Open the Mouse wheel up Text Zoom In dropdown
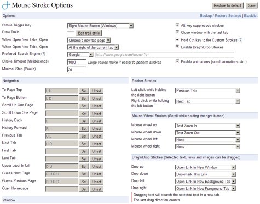Viewport: 260px width, 204px height. click(x=207, y=126)
